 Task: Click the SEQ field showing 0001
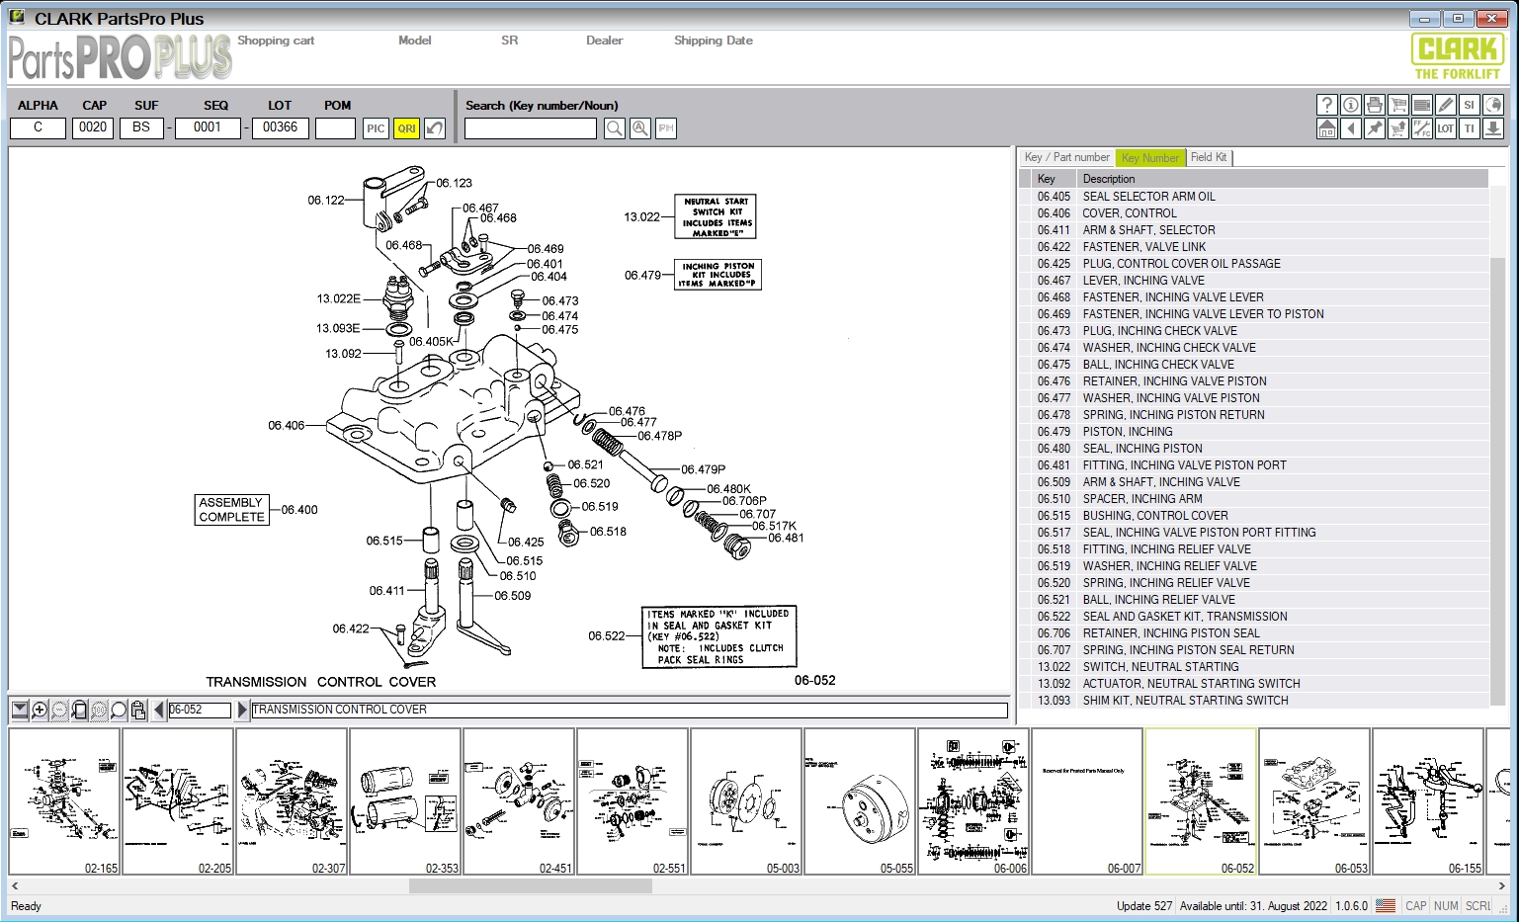click(x=208, y=127)
